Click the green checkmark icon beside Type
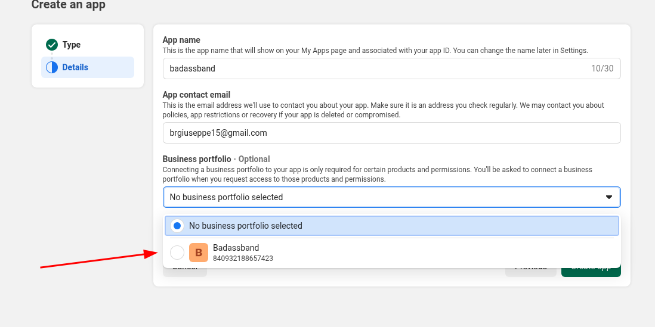Screen dimensions: 655x327 click(52, 45)
